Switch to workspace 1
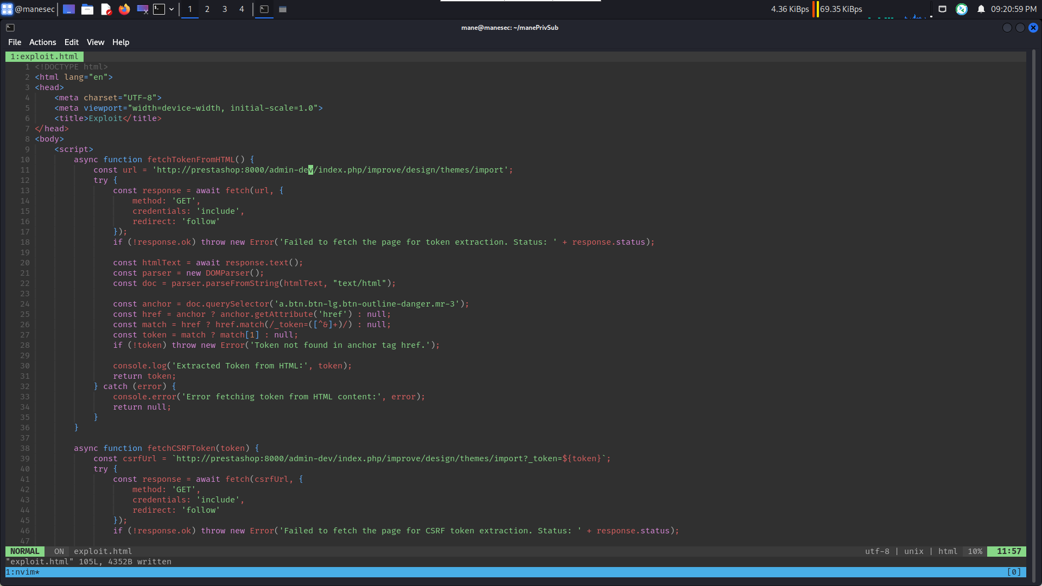 click(x=190, y=9)
